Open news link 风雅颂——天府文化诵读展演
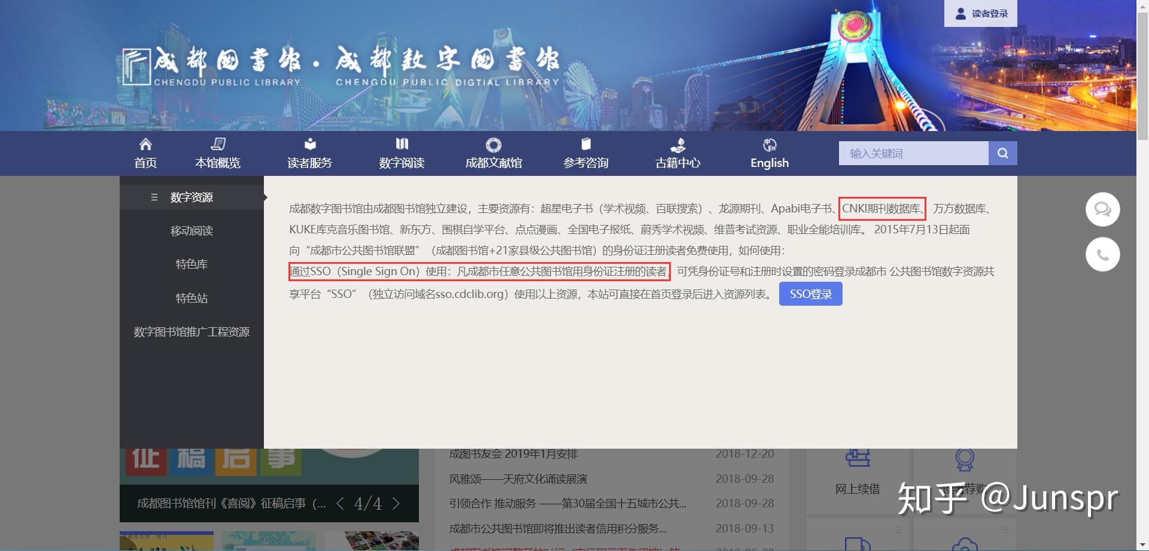The image size is (1149, 551). coord(518,479)
